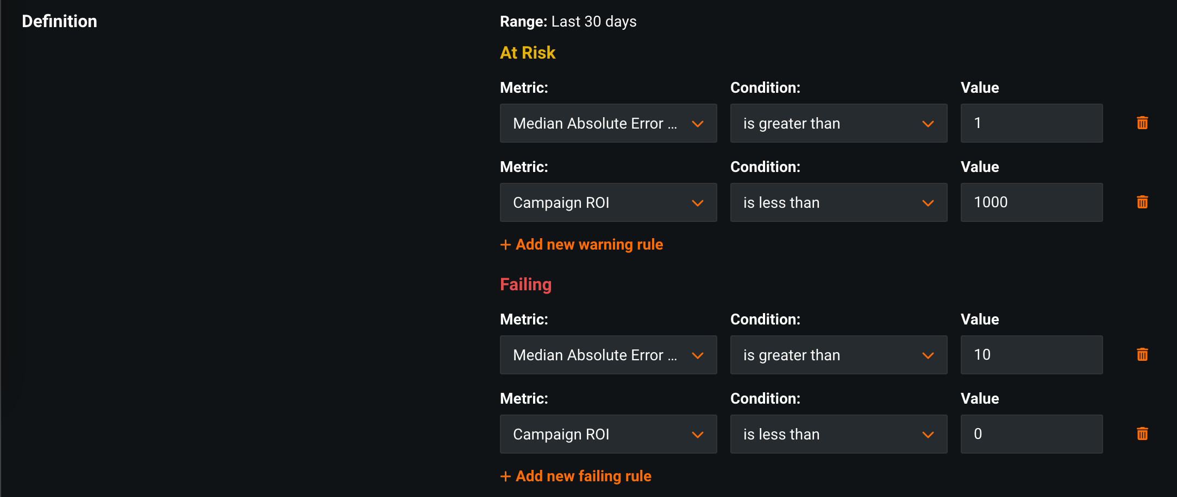Delete the Failing Median Absolute Error rule
Image resolution: width=1177 pixels, height=497 pixels.
1142,355
